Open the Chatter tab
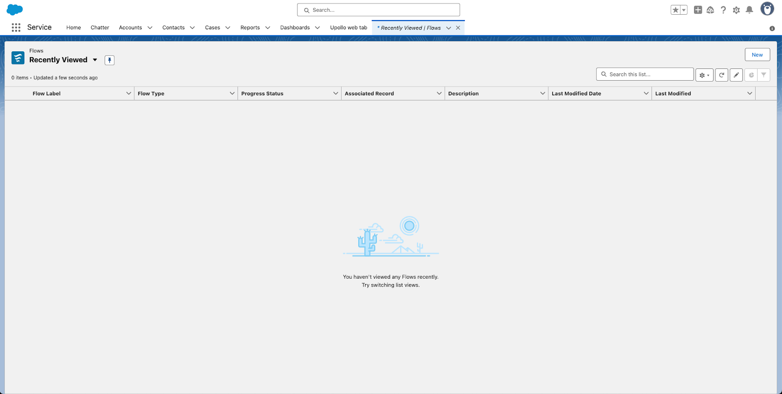Image resolution: width=782 pixels, height=394 pixels. [x=100, y=28]
